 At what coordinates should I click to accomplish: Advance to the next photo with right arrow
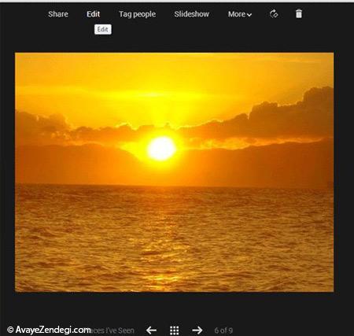click(x=197, y=330)
